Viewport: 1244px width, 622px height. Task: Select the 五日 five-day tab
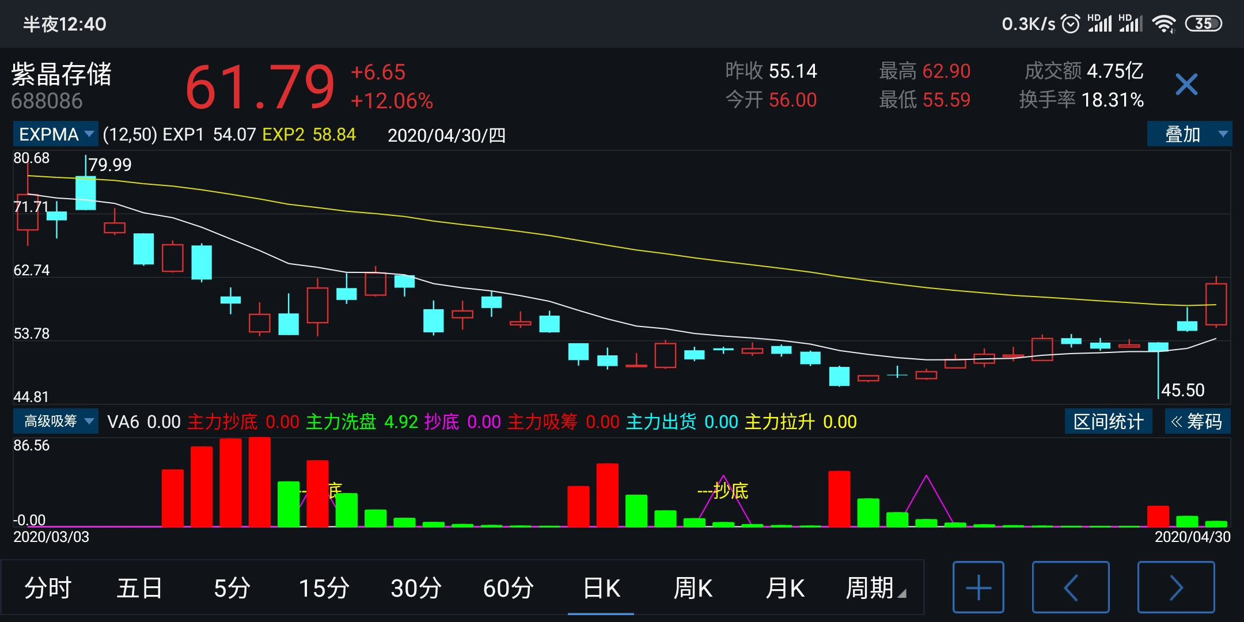tap(140, 588)
